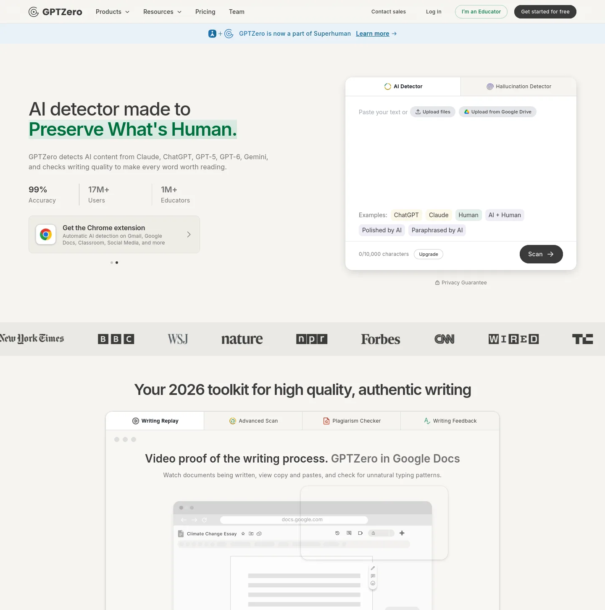The image size is (605, 610).
Task: Open the Team page
Action: (x=237, y=12)
